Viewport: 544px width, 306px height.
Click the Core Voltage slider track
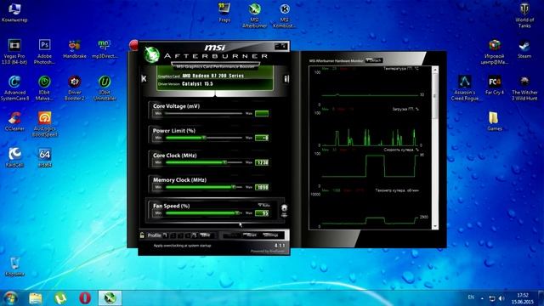click(x=203, y=113)
